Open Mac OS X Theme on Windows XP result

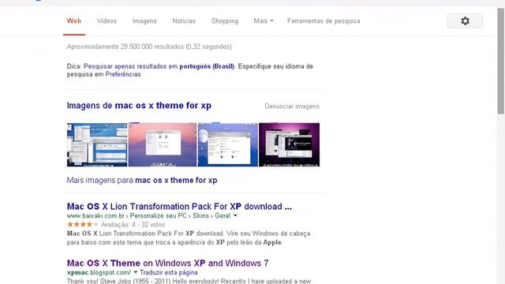pyautogui.click(x=167, y=263)
